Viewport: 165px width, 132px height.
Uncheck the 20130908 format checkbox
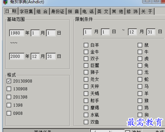tap(9, 81)
